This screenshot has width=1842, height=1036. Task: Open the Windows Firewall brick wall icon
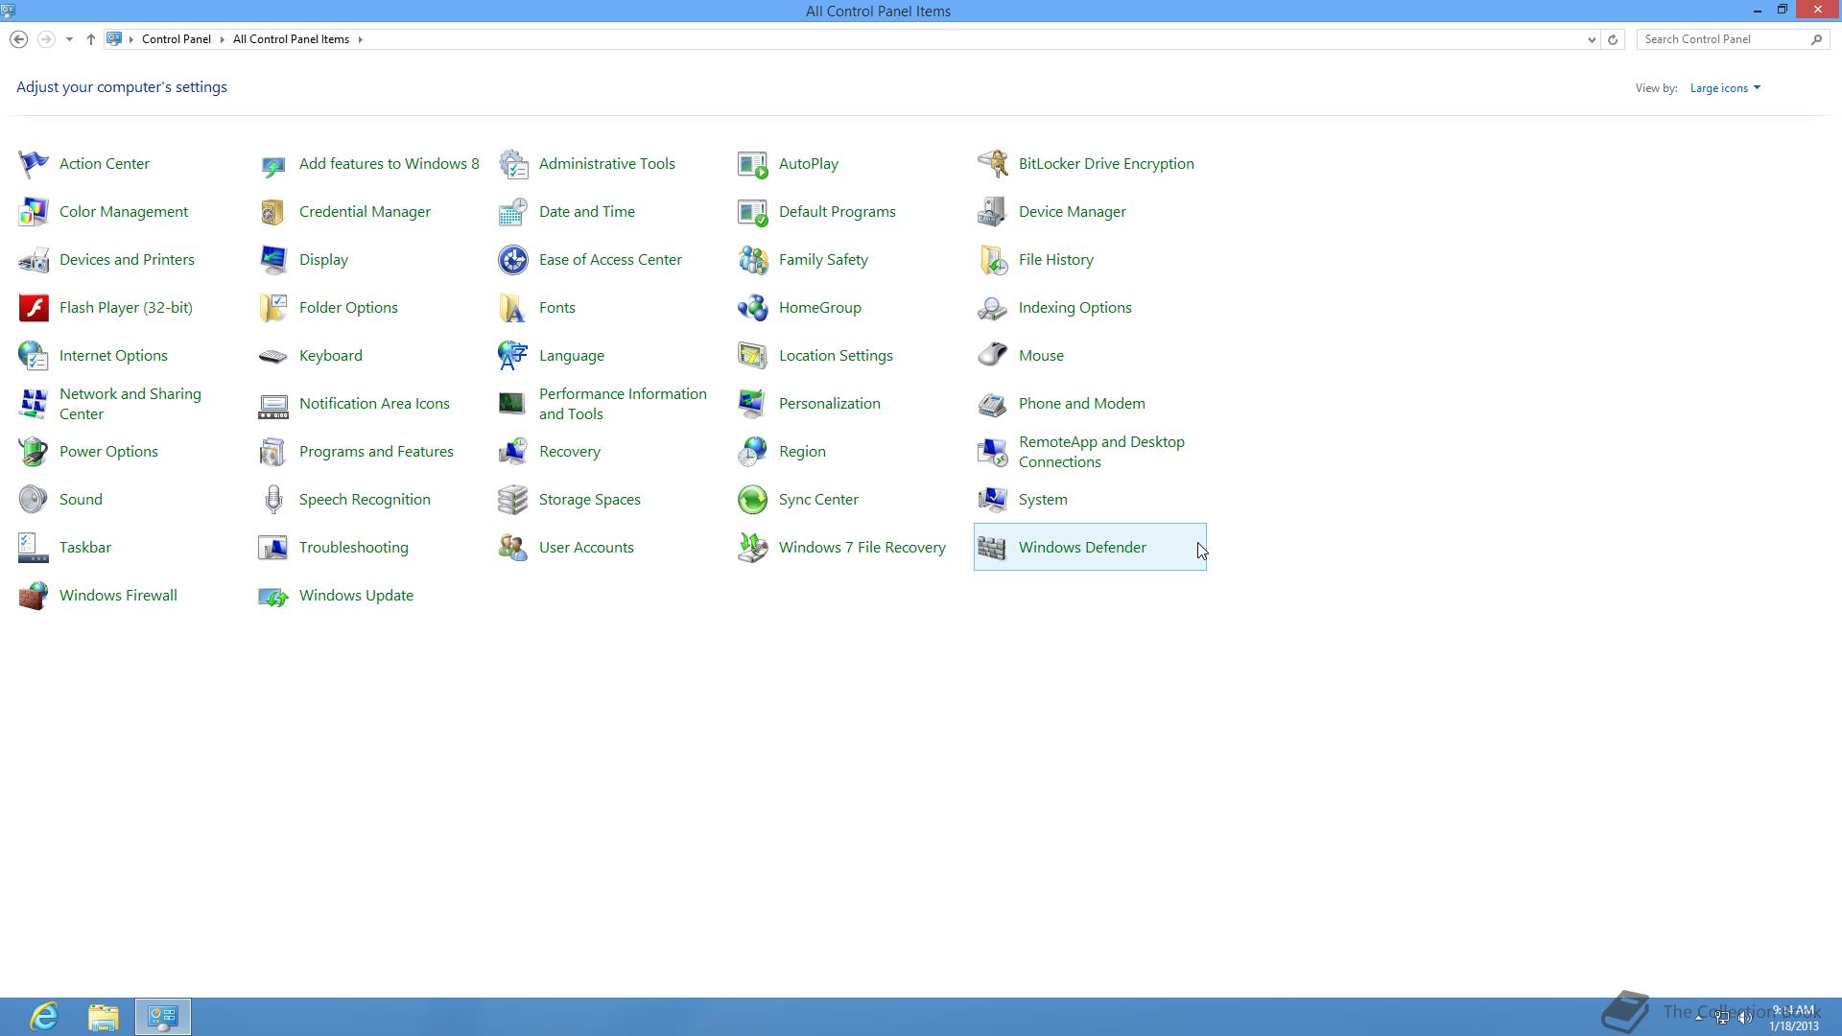[34, 596]
